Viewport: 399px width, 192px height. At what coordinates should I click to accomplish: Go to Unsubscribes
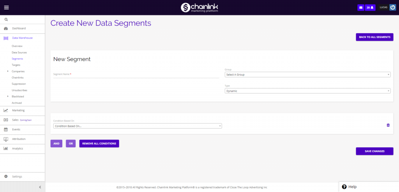(19, 90)
